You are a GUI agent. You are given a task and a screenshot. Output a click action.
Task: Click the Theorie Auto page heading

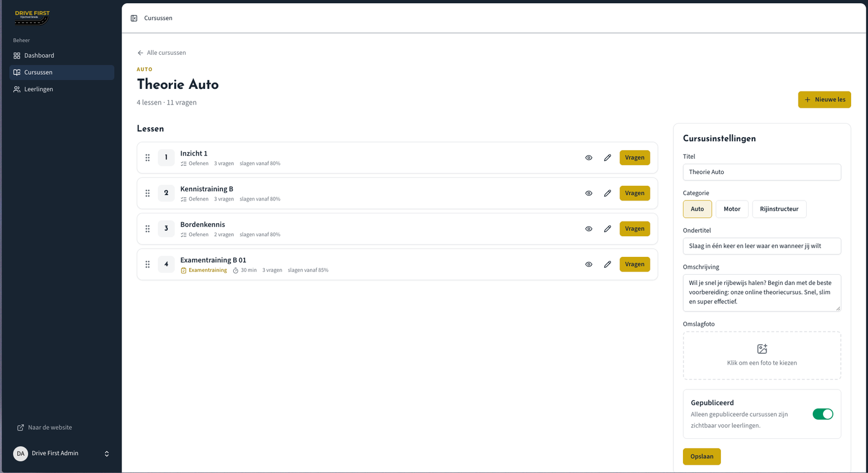(x=178, y=85)
